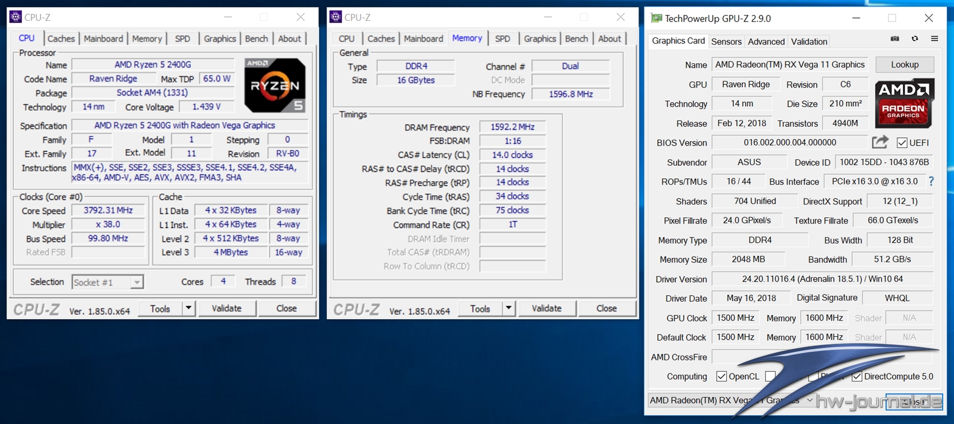Click Validate in the CPU-tab window
Image resolution: width=954 pixels, height=424 pixels.
227,308
